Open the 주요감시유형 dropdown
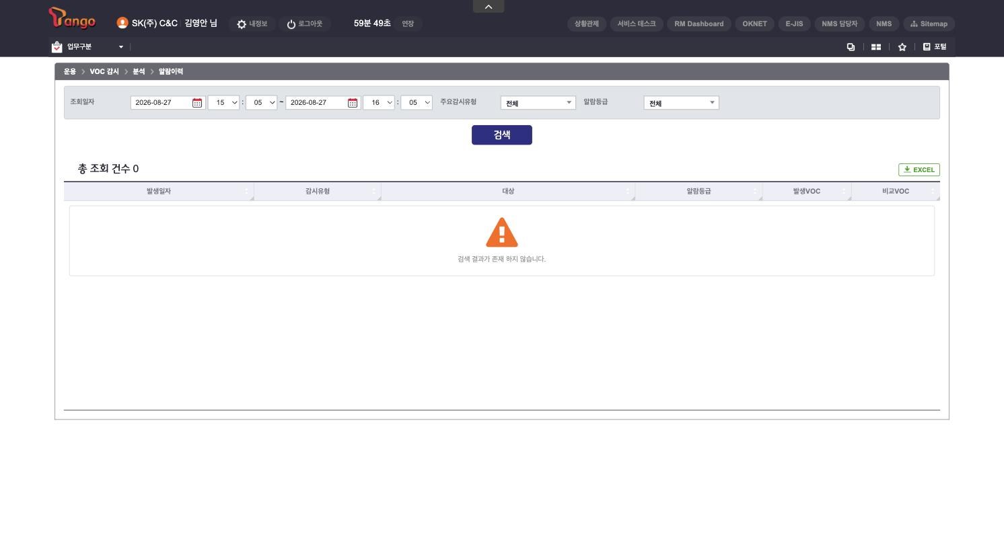The image size is (1004, 546). [538, 103]
